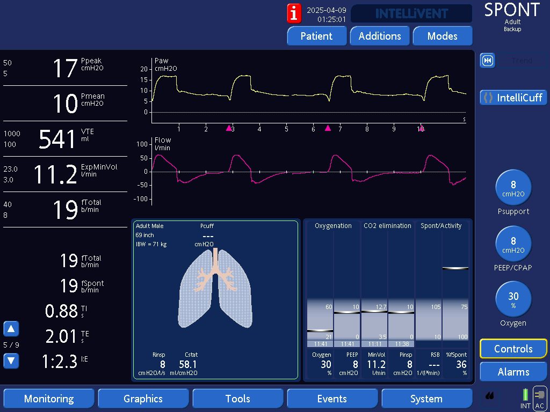Select the PEEP/CPAP control knob
Image resolution: width=550 pixels, height=412 pixels.
pos(513,245)
